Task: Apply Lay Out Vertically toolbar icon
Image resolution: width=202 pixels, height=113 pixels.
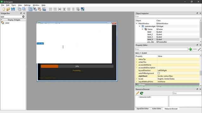Action: tap(55, 9)
